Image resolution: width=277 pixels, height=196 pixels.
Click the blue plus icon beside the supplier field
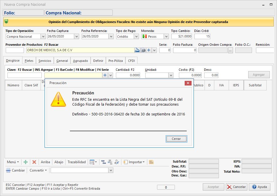(x=149, y=50)
